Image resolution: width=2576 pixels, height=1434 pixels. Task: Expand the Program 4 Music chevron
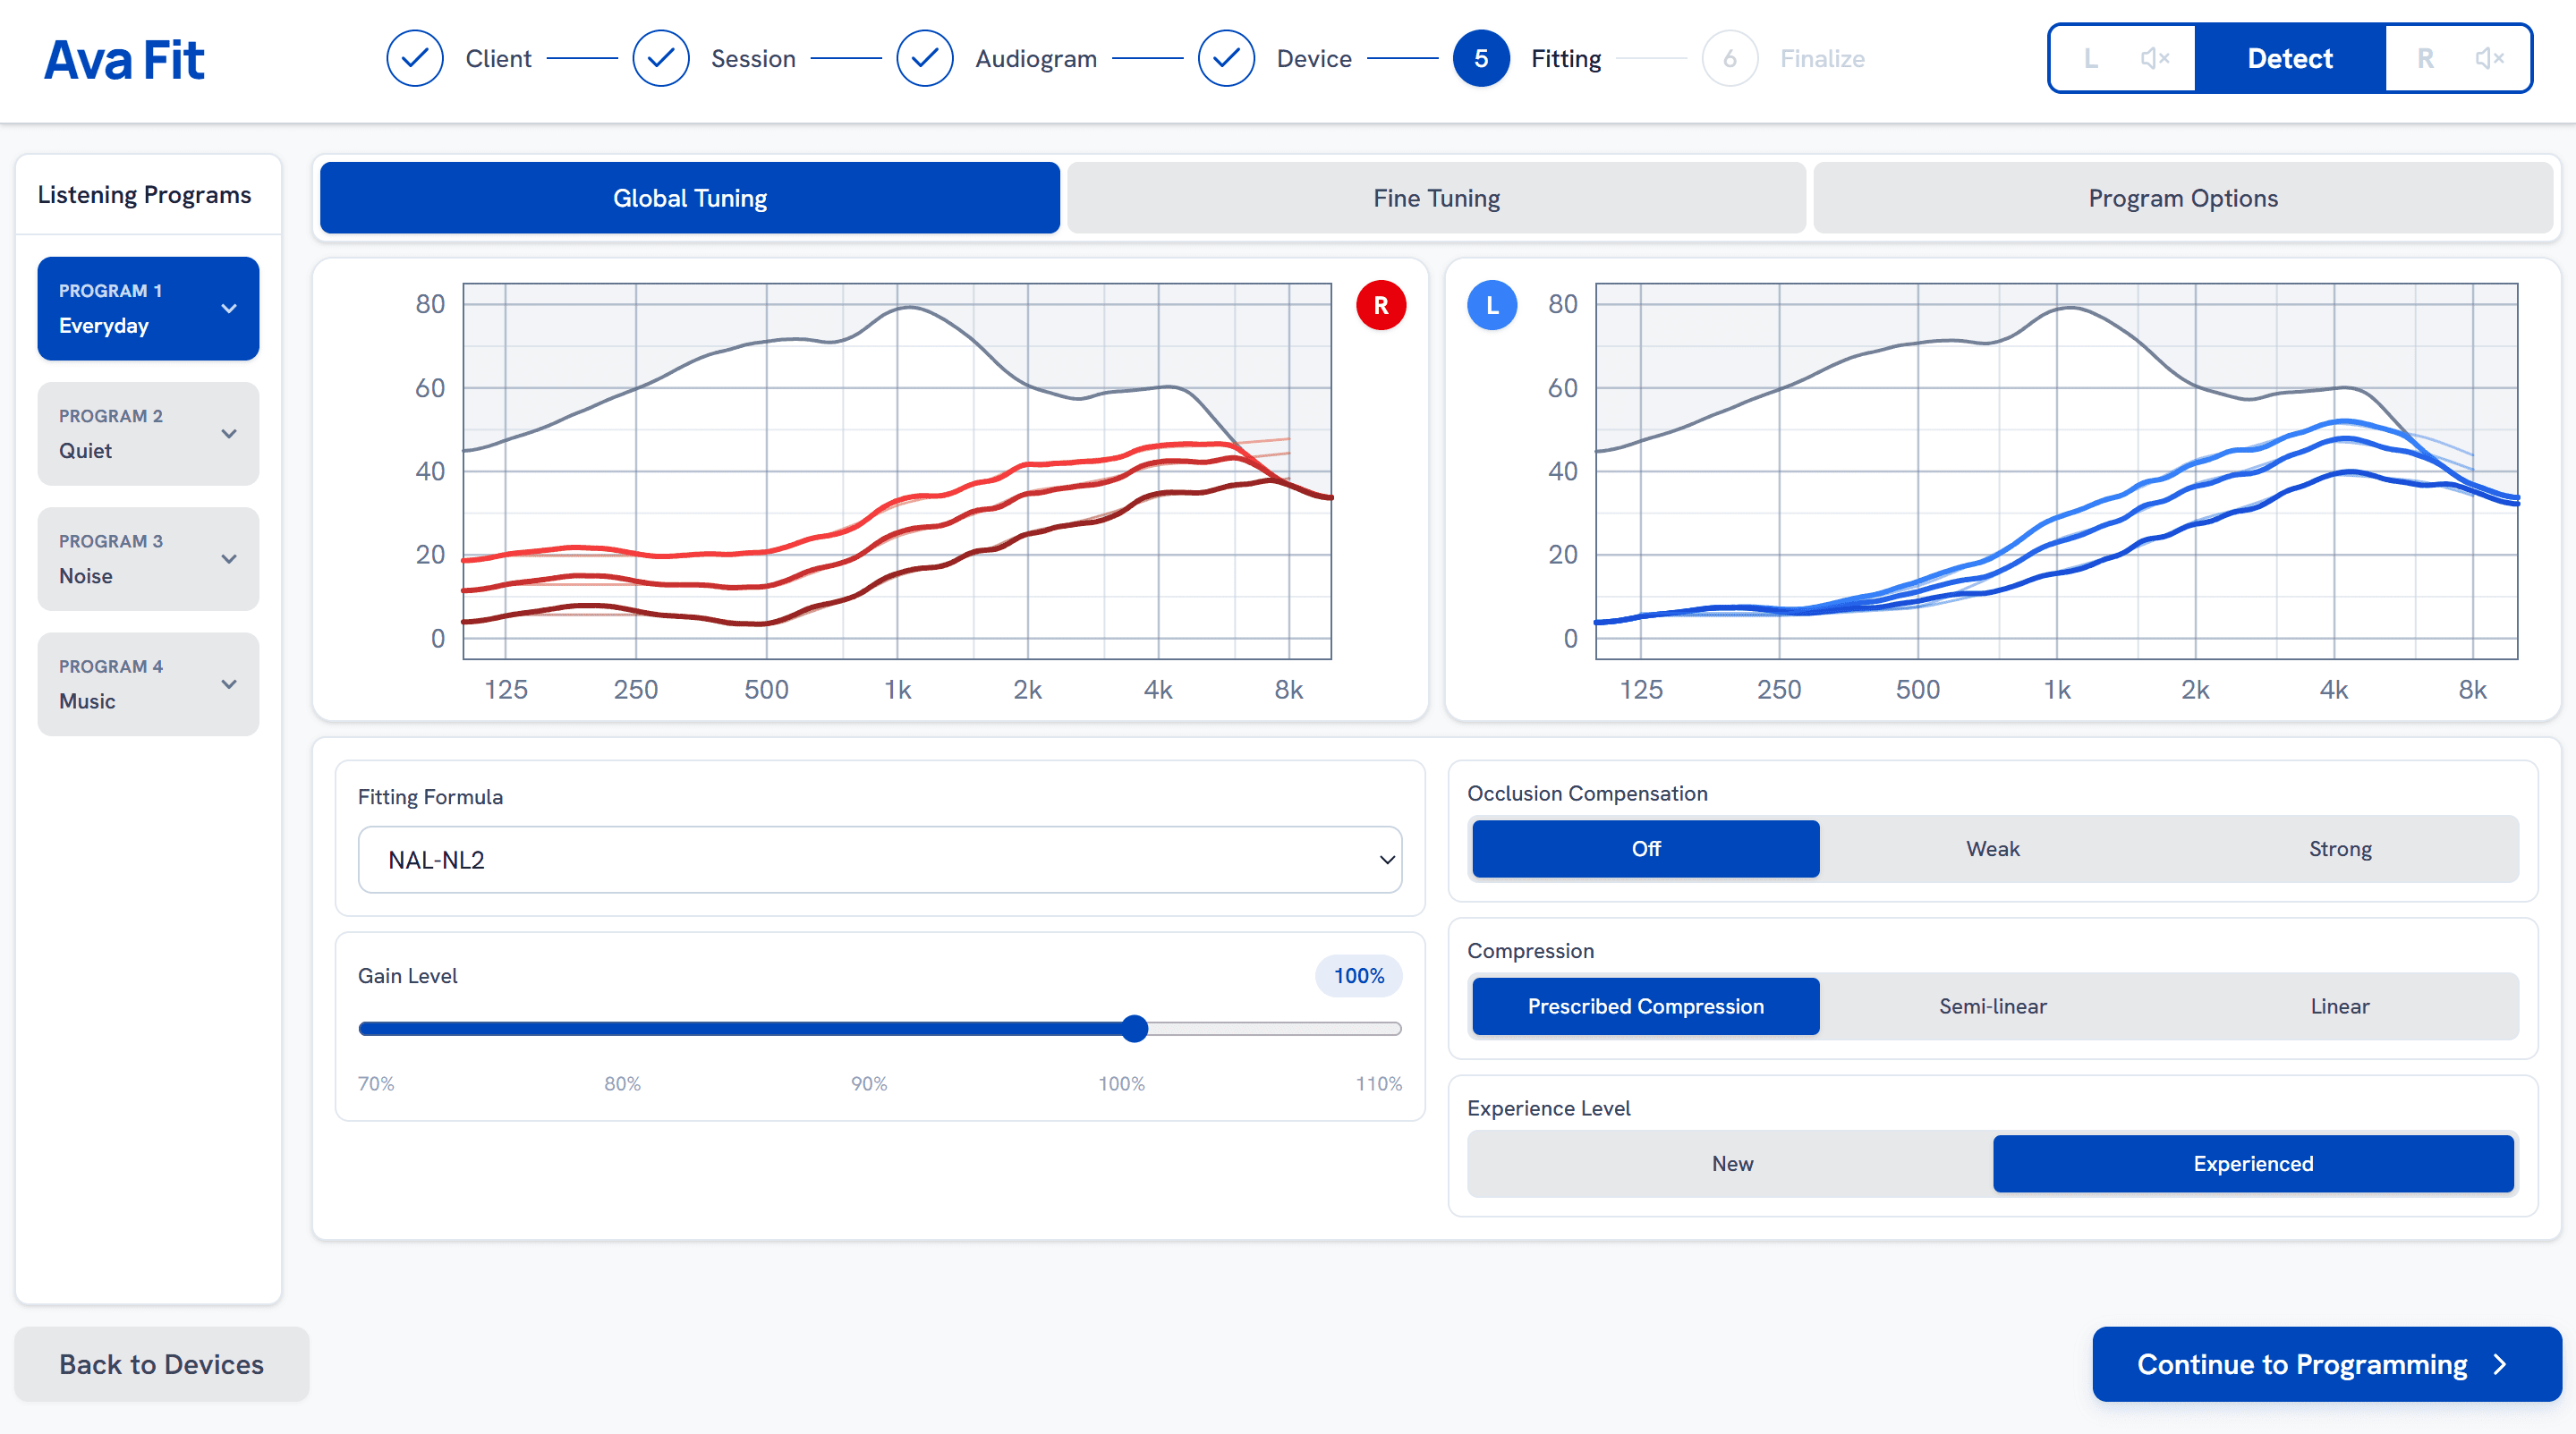coord(229,684)
